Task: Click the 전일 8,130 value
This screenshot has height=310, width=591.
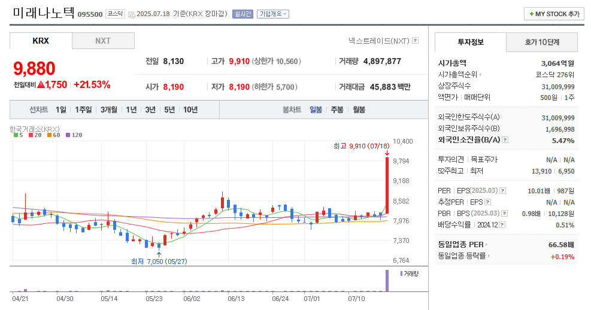Action: (174, 62)
